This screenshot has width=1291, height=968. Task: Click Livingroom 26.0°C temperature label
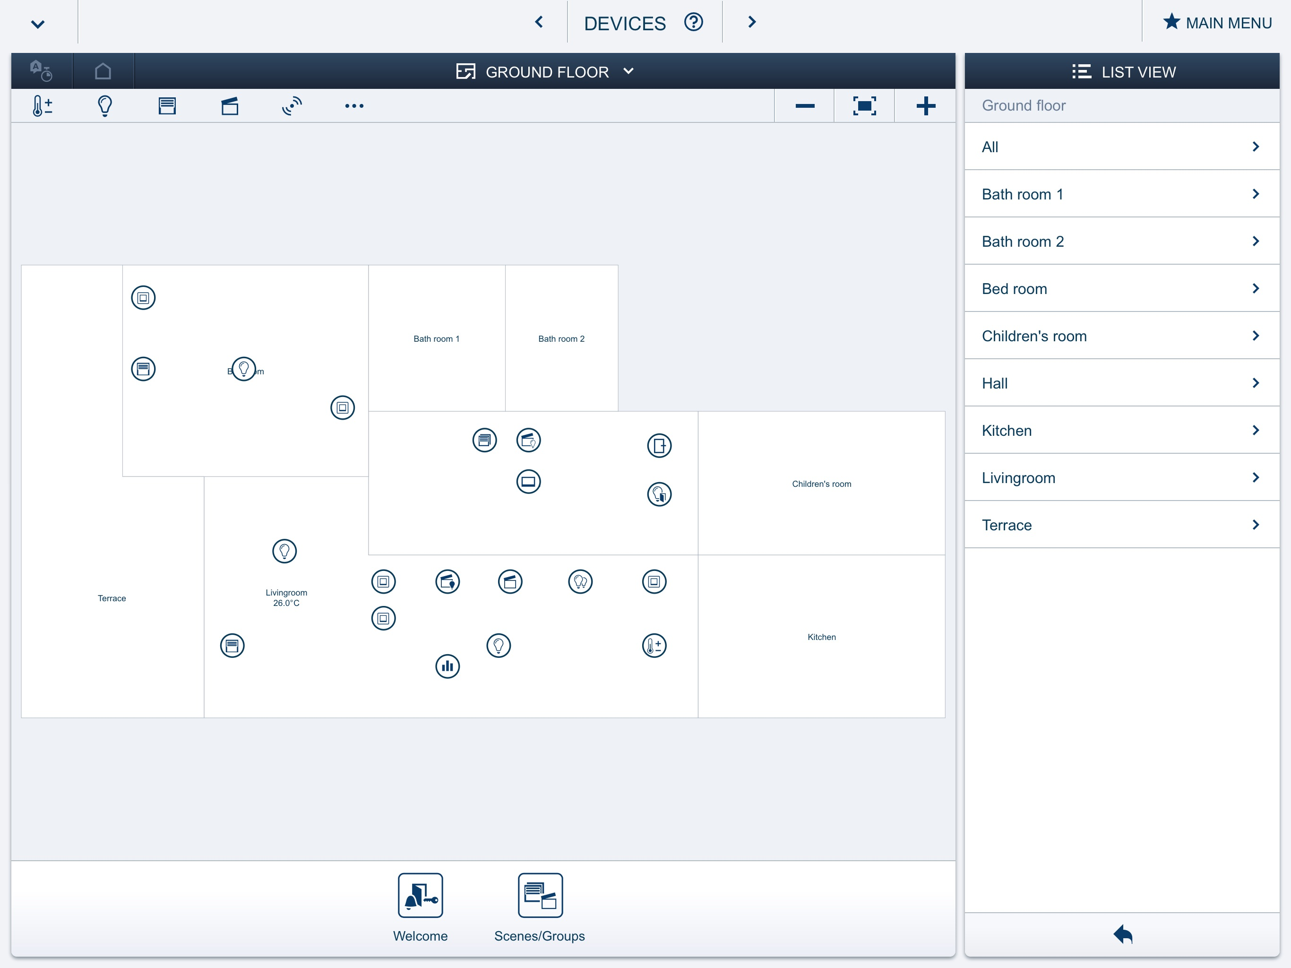[286, 598]
